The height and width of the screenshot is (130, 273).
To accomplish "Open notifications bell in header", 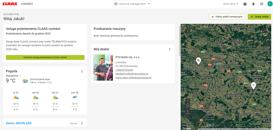I will (253, 4).
